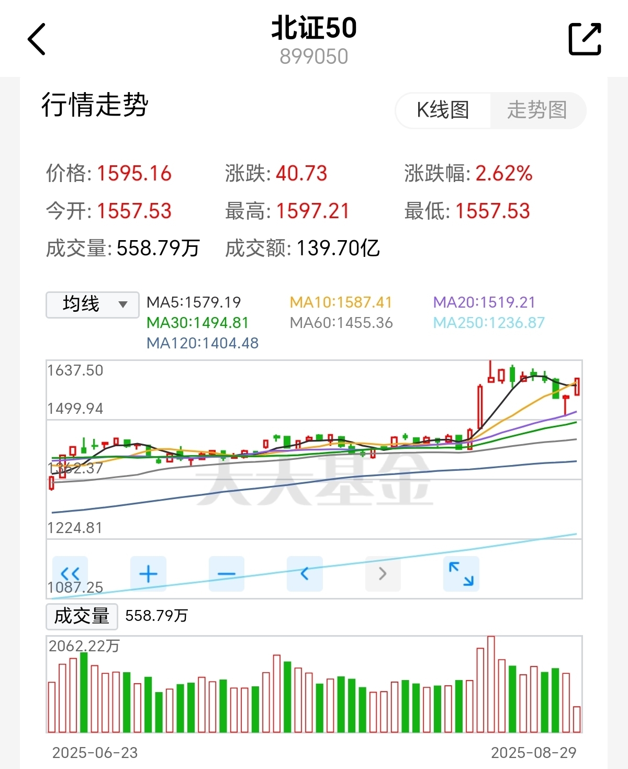Screen dimensions: 628x769
Task: Zoom in the chart with plus icon
Action: pos(148,574)
